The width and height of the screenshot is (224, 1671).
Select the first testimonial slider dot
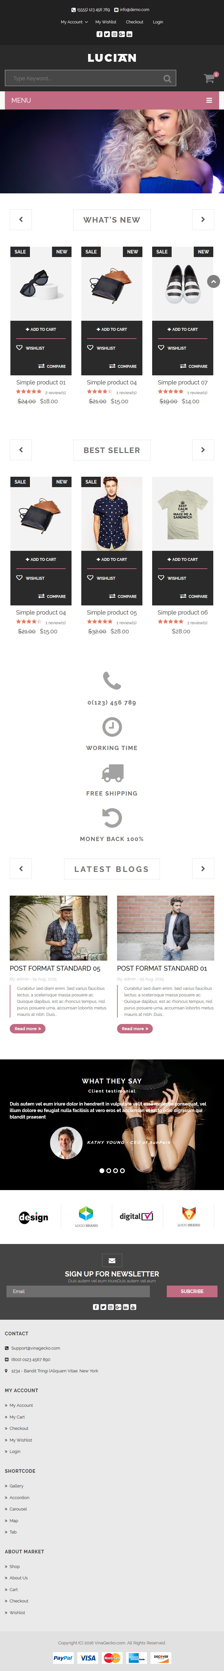tap(101, 1171)
